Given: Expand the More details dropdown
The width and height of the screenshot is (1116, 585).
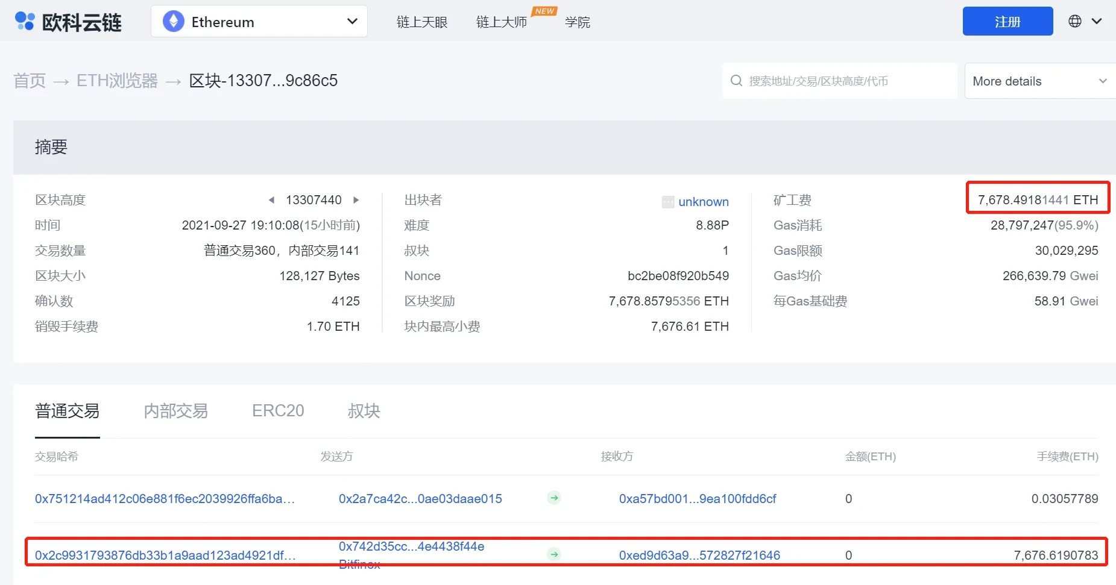Looking at the screenshot, I should tap(1039, 81).
